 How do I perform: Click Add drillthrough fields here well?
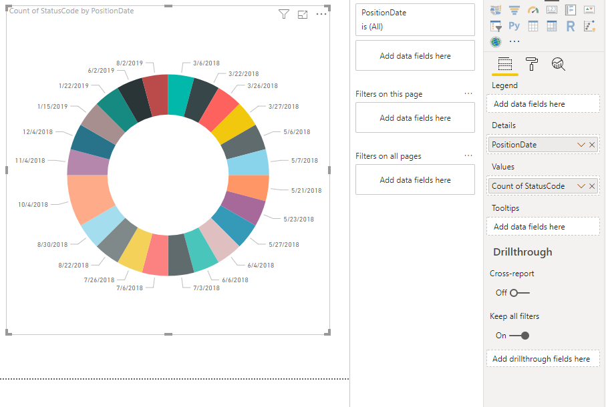coord(543,359)
